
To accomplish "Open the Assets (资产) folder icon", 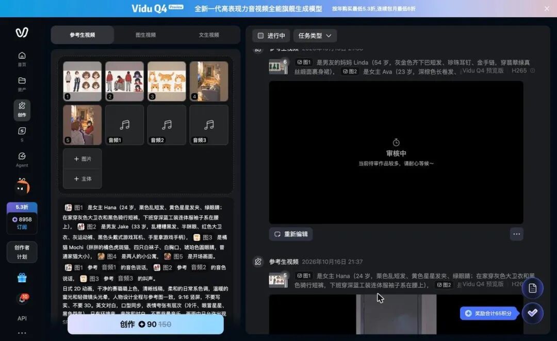I will [22, 84].
